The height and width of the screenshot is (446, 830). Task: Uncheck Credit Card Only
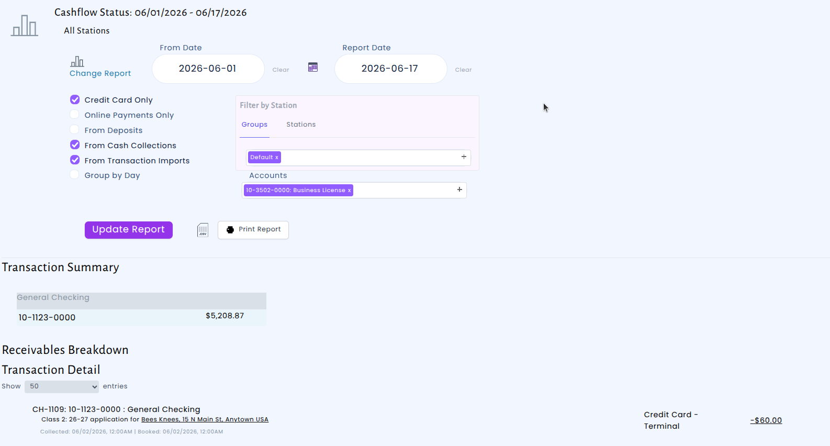tap(75, 99)
